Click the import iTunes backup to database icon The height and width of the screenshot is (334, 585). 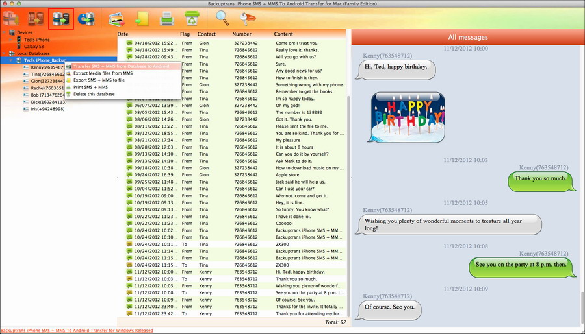[x=86, y=19]
